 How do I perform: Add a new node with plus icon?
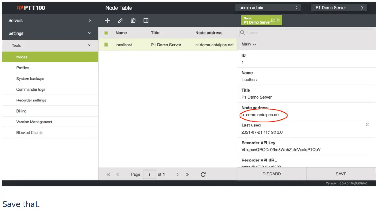[107, 21]
